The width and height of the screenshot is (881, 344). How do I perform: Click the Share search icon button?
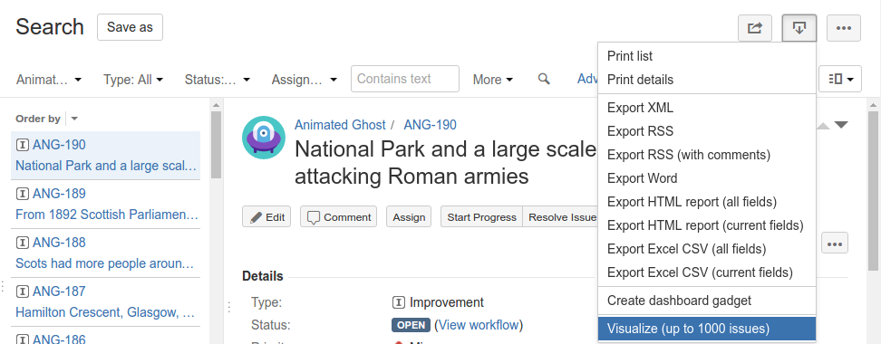(x=755, y=28)
